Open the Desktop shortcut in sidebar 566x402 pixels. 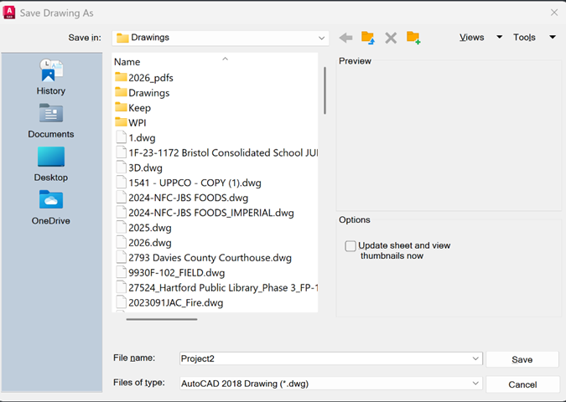(51, 164)
